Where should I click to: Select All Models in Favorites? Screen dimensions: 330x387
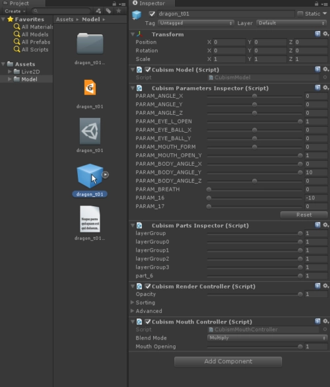pos(31,34)
